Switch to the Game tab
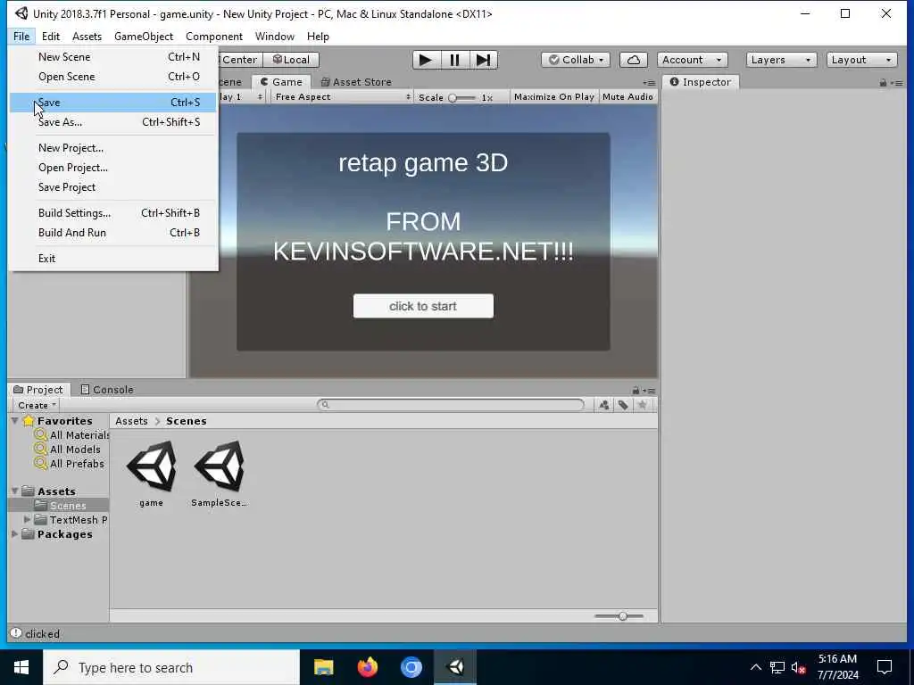914x685 pixels. [281, 82]
